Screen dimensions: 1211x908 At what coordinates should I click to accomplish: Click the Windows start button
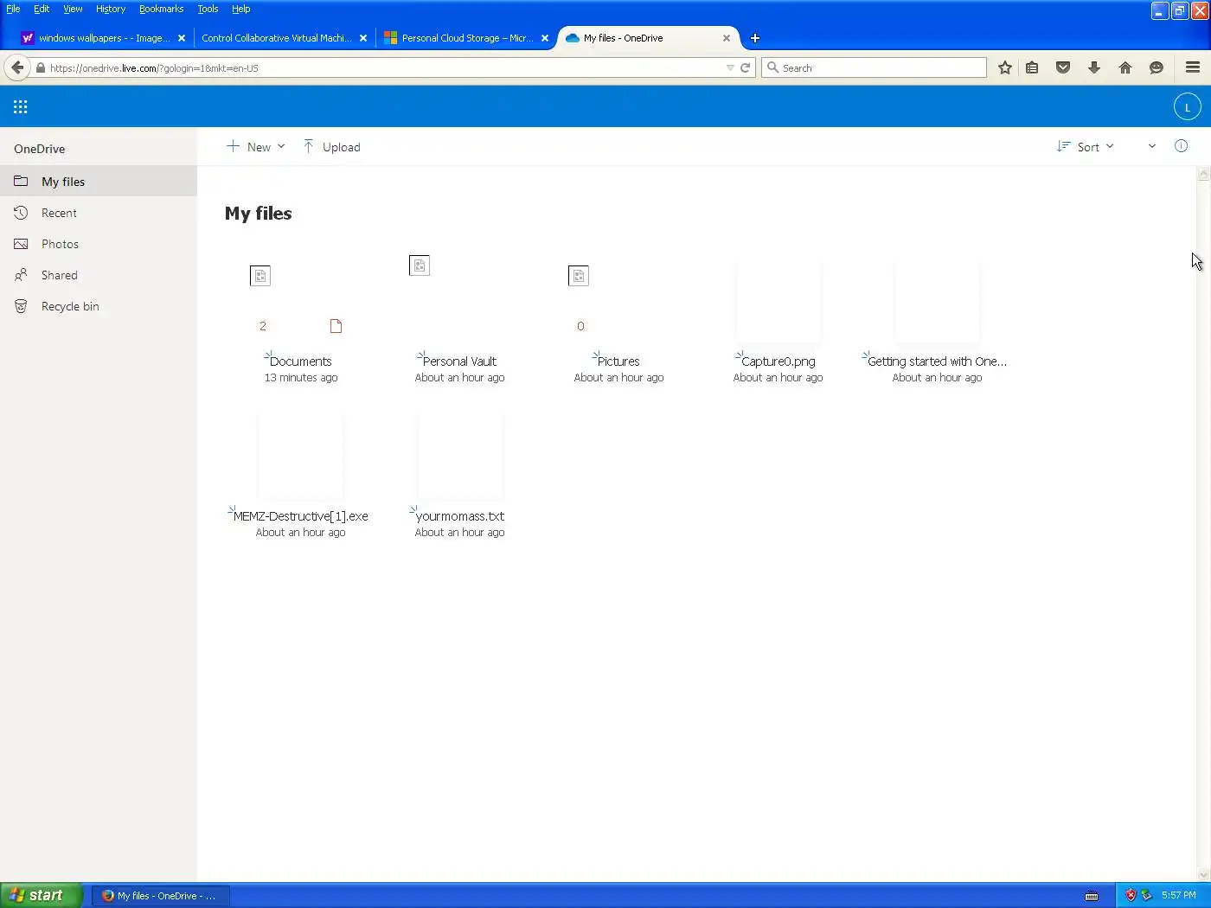click(x=42, y=895)
